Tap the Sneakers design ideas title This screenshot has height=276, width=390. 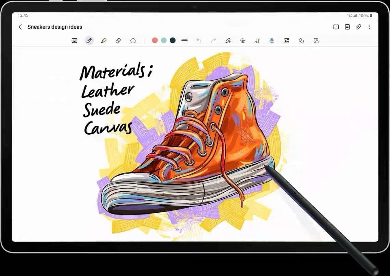55,27
